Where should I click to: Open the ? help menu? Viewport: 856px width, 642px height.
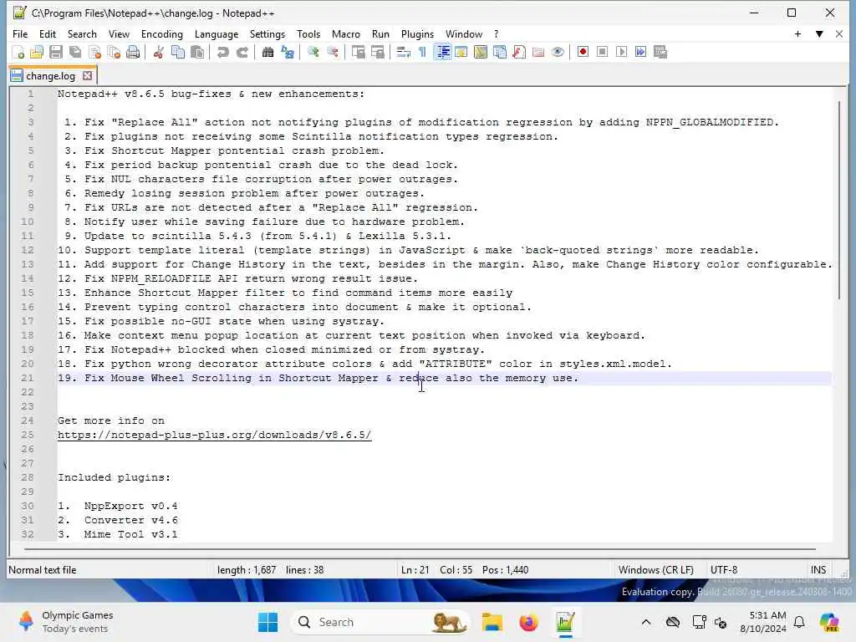pyautogui.click(x=496, y=33)
